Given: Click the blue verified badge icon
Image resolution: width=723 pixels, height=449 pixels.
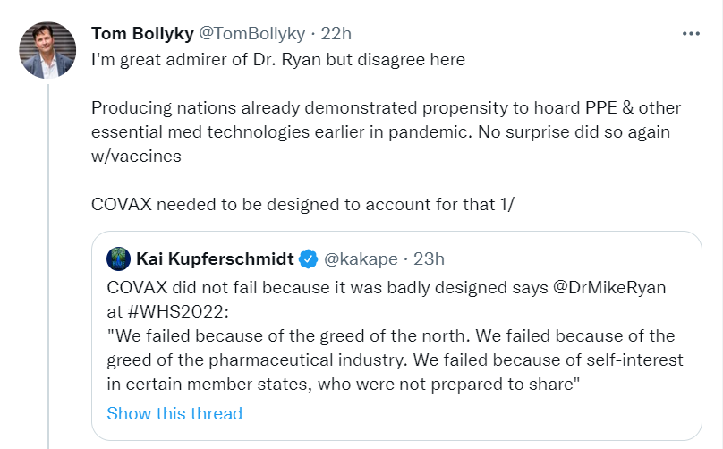Looking at the screenshot, I should tap(309, 259).
